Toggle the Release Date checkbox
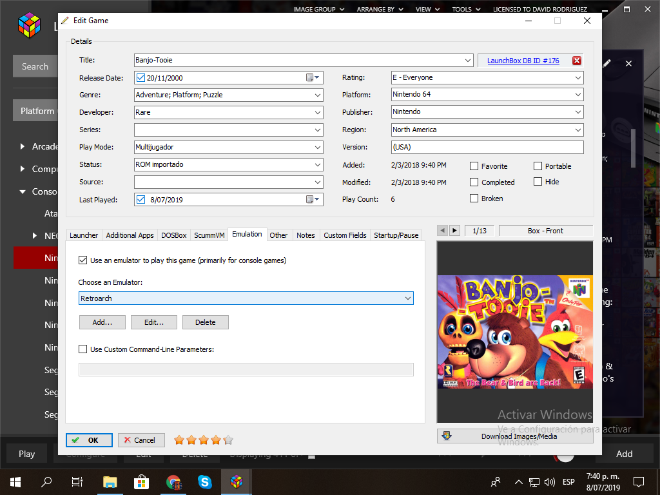The height and width of the screenshot is (495, 660). coord(141,77)
